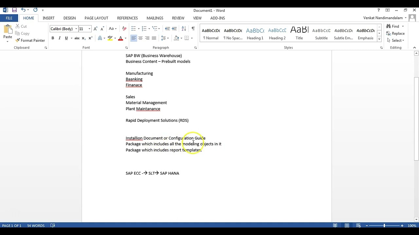The height and width of the screenshot is (235, 419).
Task: Click the vertical scrollbar thumb
Action: click(416, 119)
